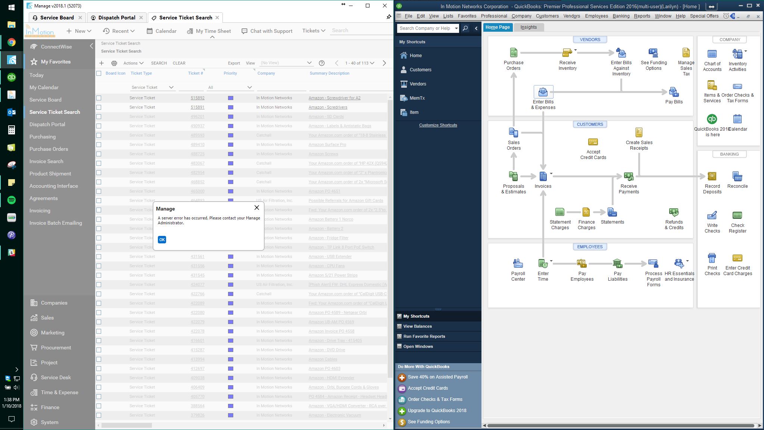Click the SEARCH button
The width and height of the screenshot is (764, 430).
coord(159,63)
